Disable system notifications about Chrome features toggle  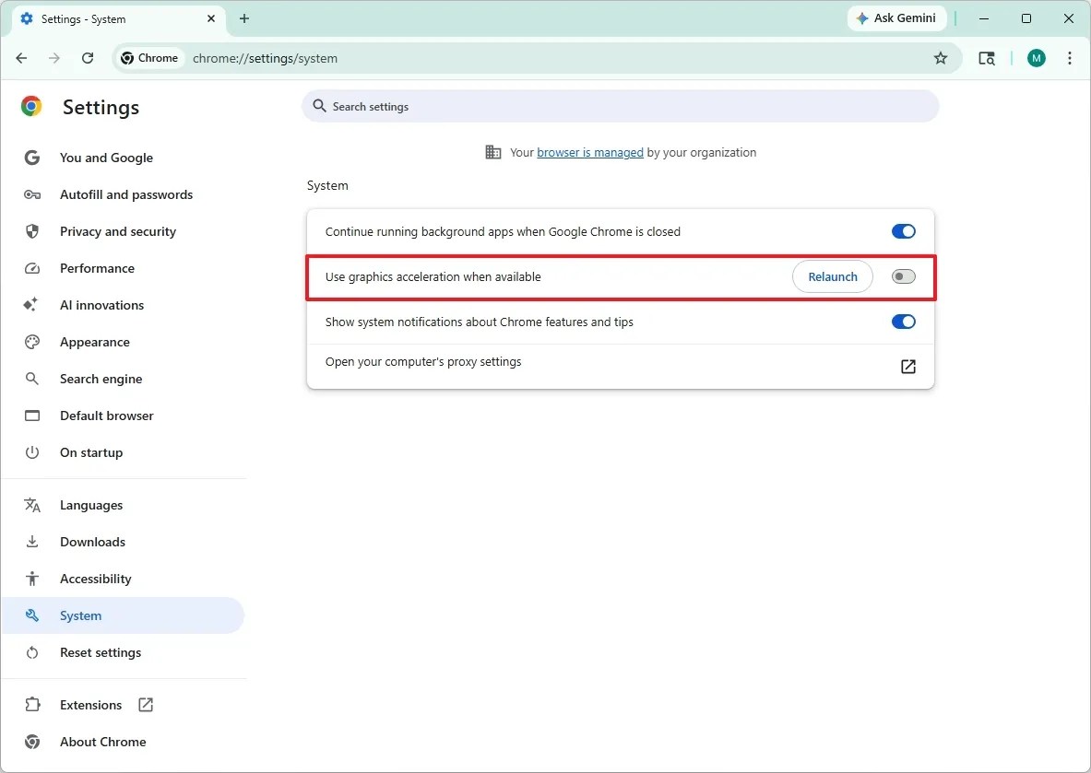pos(903,322)
